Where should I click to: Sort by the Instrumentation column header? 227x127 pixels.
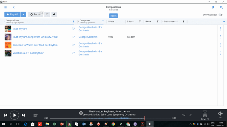tap(171, 22)
